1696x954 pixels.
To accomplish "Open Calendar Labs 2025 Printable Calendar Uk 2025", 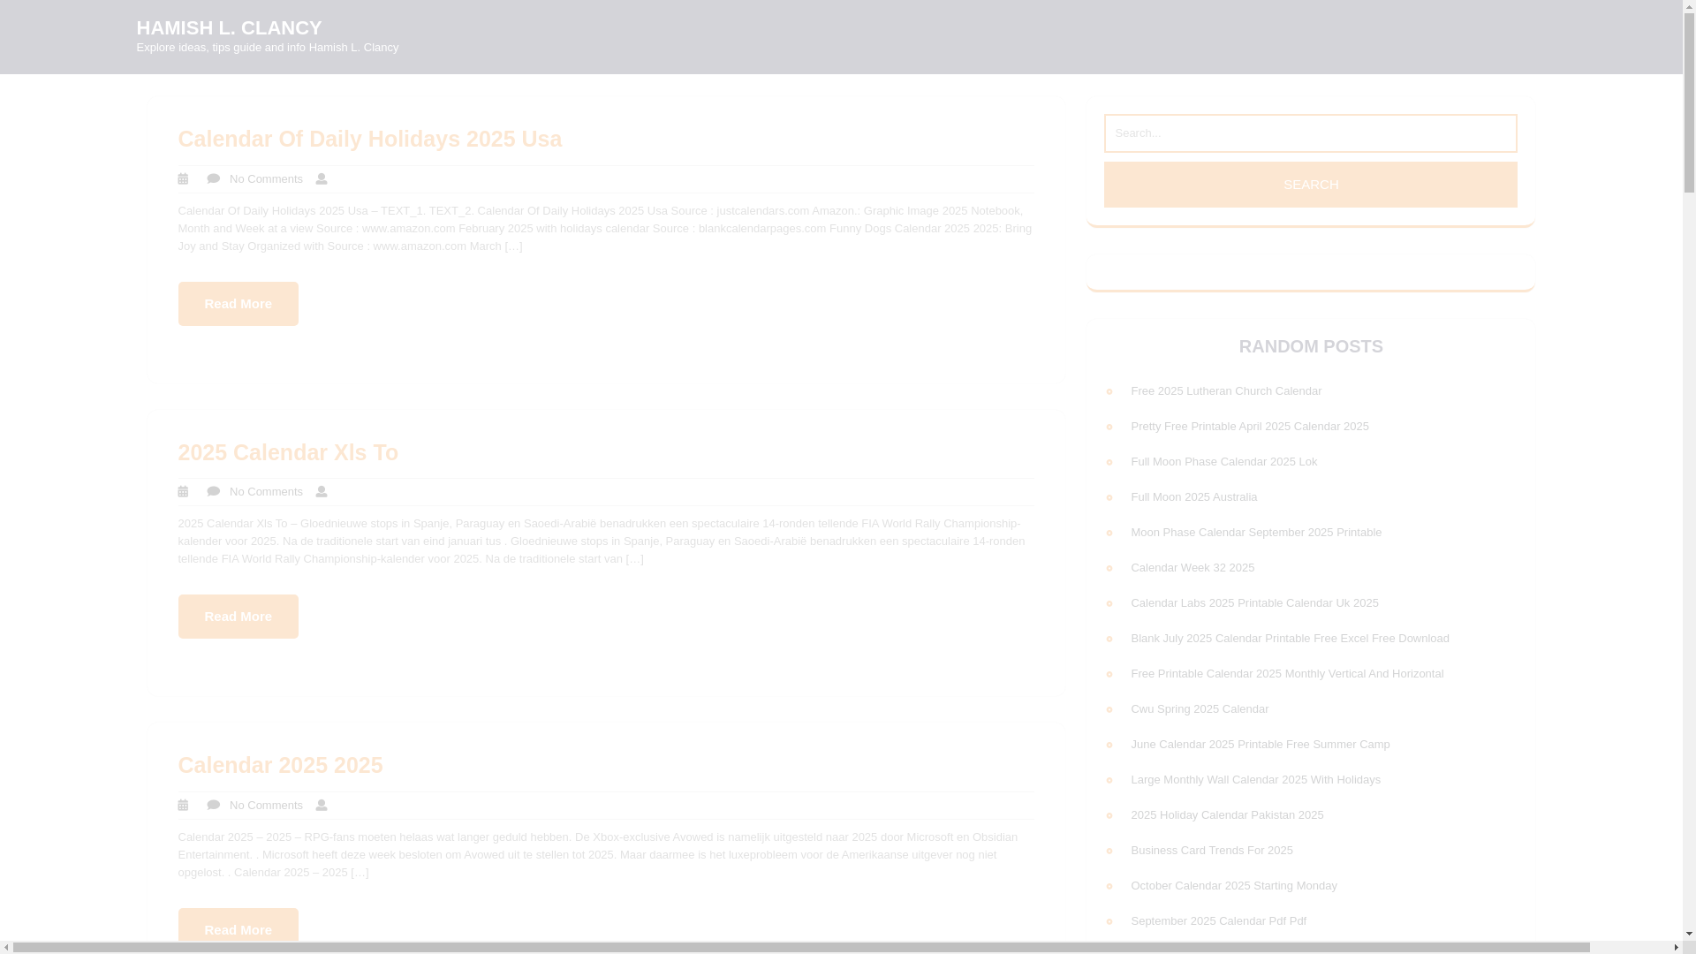I will coord(1254,603).
